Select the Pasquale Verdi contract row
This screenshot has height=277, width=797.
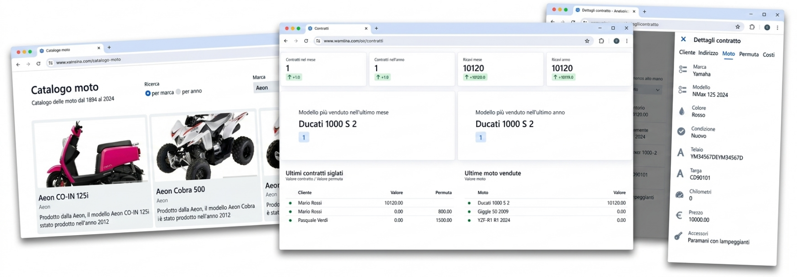(x=369, y=220)
